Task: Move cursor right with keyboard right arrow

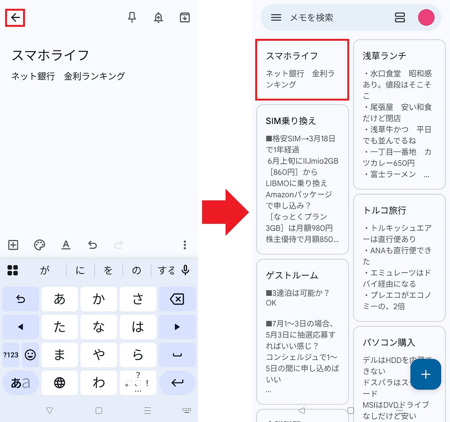Action: click(177, 327)
